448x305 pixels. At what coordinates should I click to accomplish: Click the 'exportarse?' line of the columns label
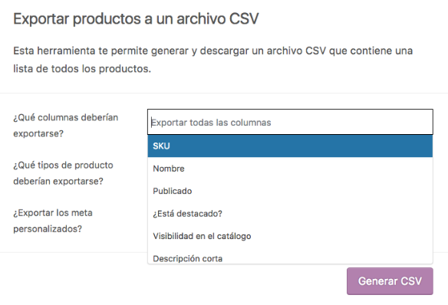click(x=38, y=133)
